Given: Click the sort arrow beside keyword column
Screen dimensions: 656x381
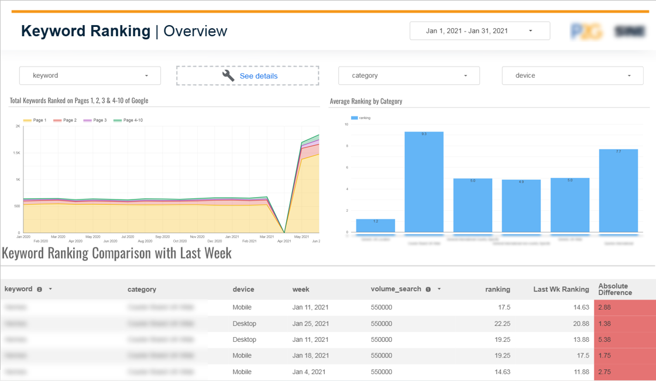Looking at the screenshot, I should [50, 289].
